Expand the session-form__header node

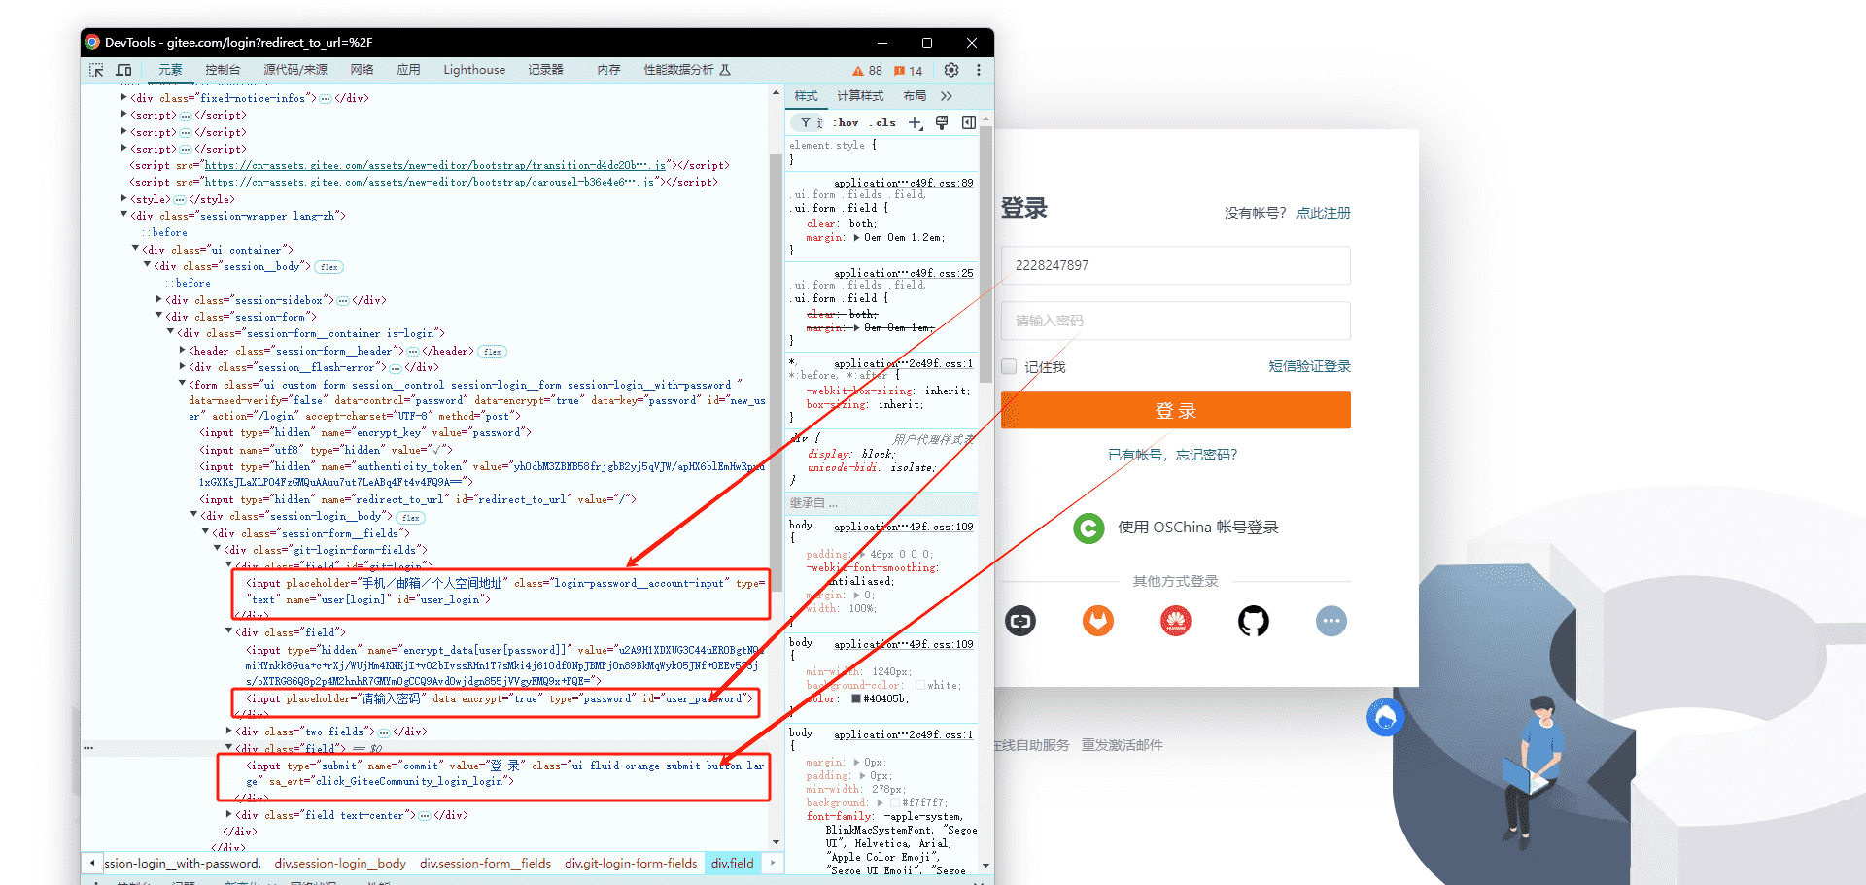pos(183,350)
